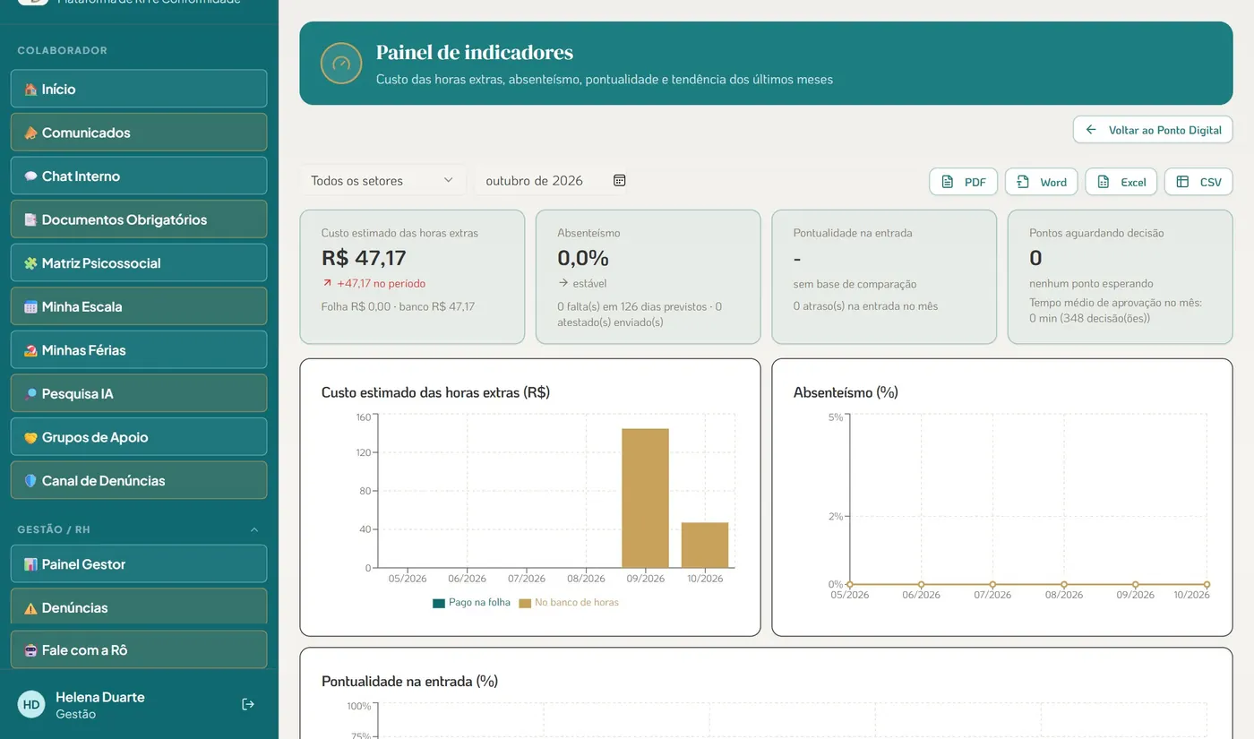Click the beach icon beside Minhas Férias
The image size is (1254, 739).
30,350
